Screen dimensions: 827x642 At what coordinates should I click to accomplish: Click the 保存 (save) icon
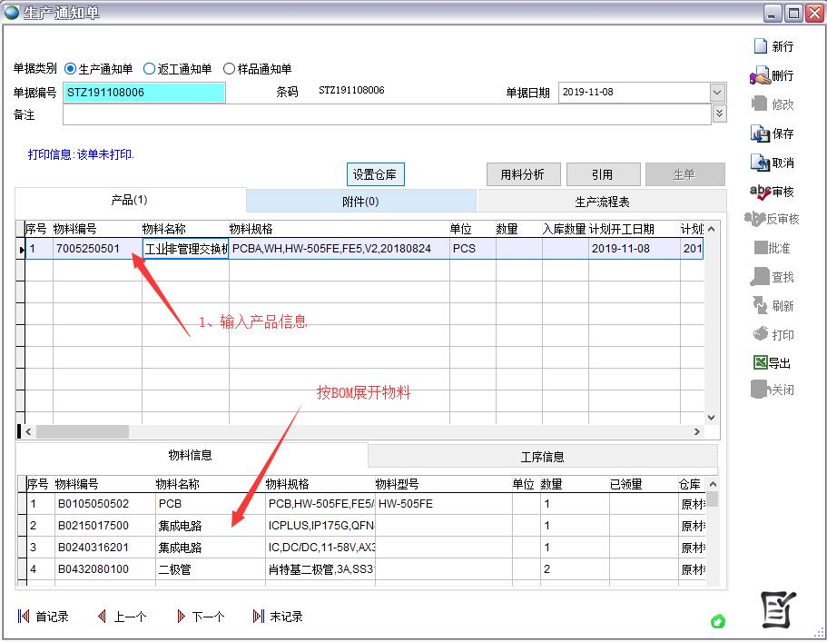pos(760,133)
